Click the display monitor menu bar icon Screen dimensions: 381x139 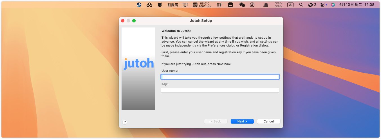[x=185, y=5]
